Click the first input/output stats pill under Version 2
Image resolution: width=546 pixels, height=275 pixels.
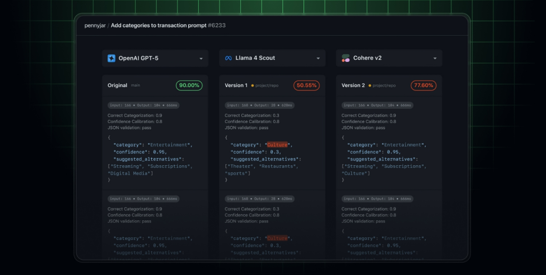377,105
